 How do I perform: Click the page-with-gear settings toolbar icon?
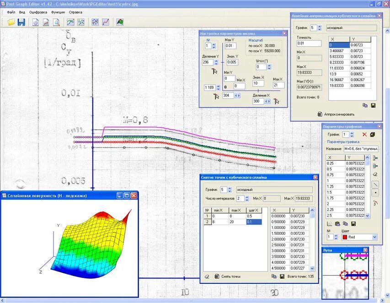pos(36,22)
